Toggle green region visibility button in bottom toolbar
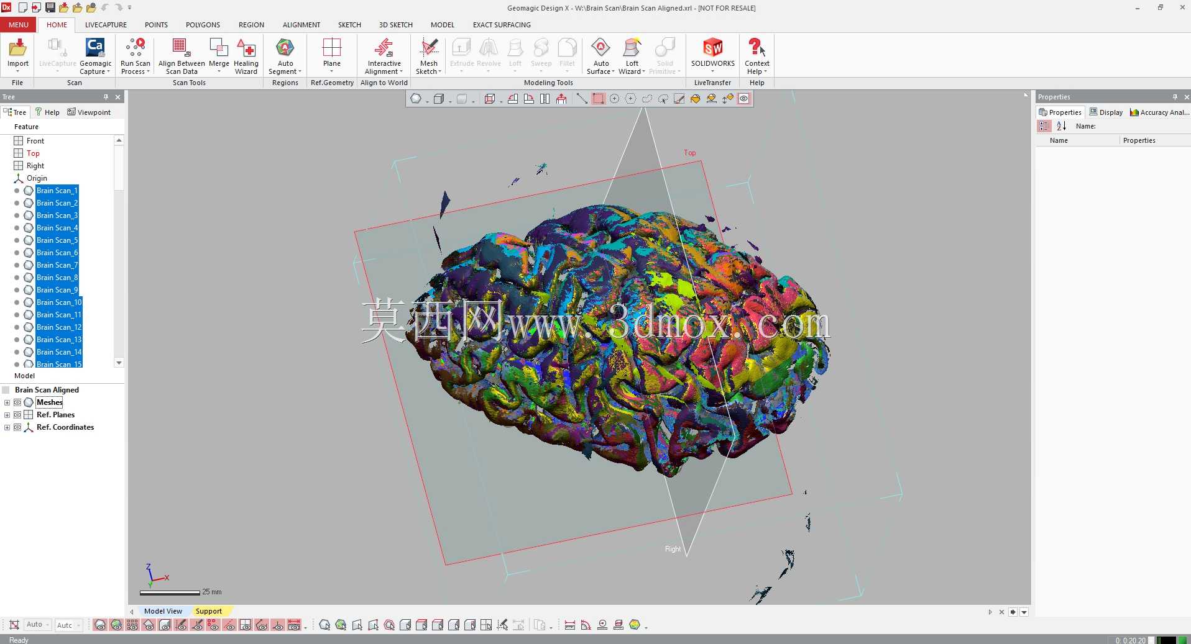This screenshot has height=644, width=1191. 116,625
